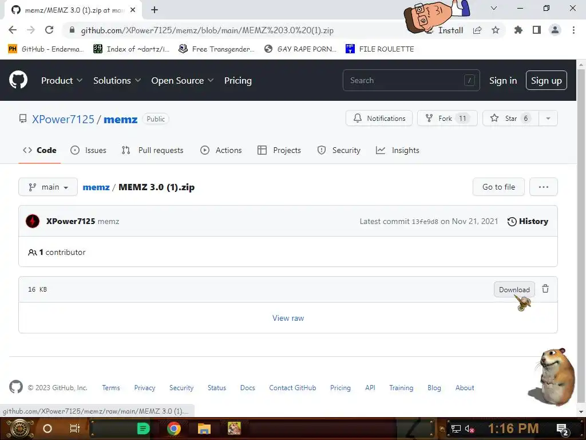Viewport: 586px width, 440px height.
Task: Focus the GitHub search field
Action: tap(411, 80)
